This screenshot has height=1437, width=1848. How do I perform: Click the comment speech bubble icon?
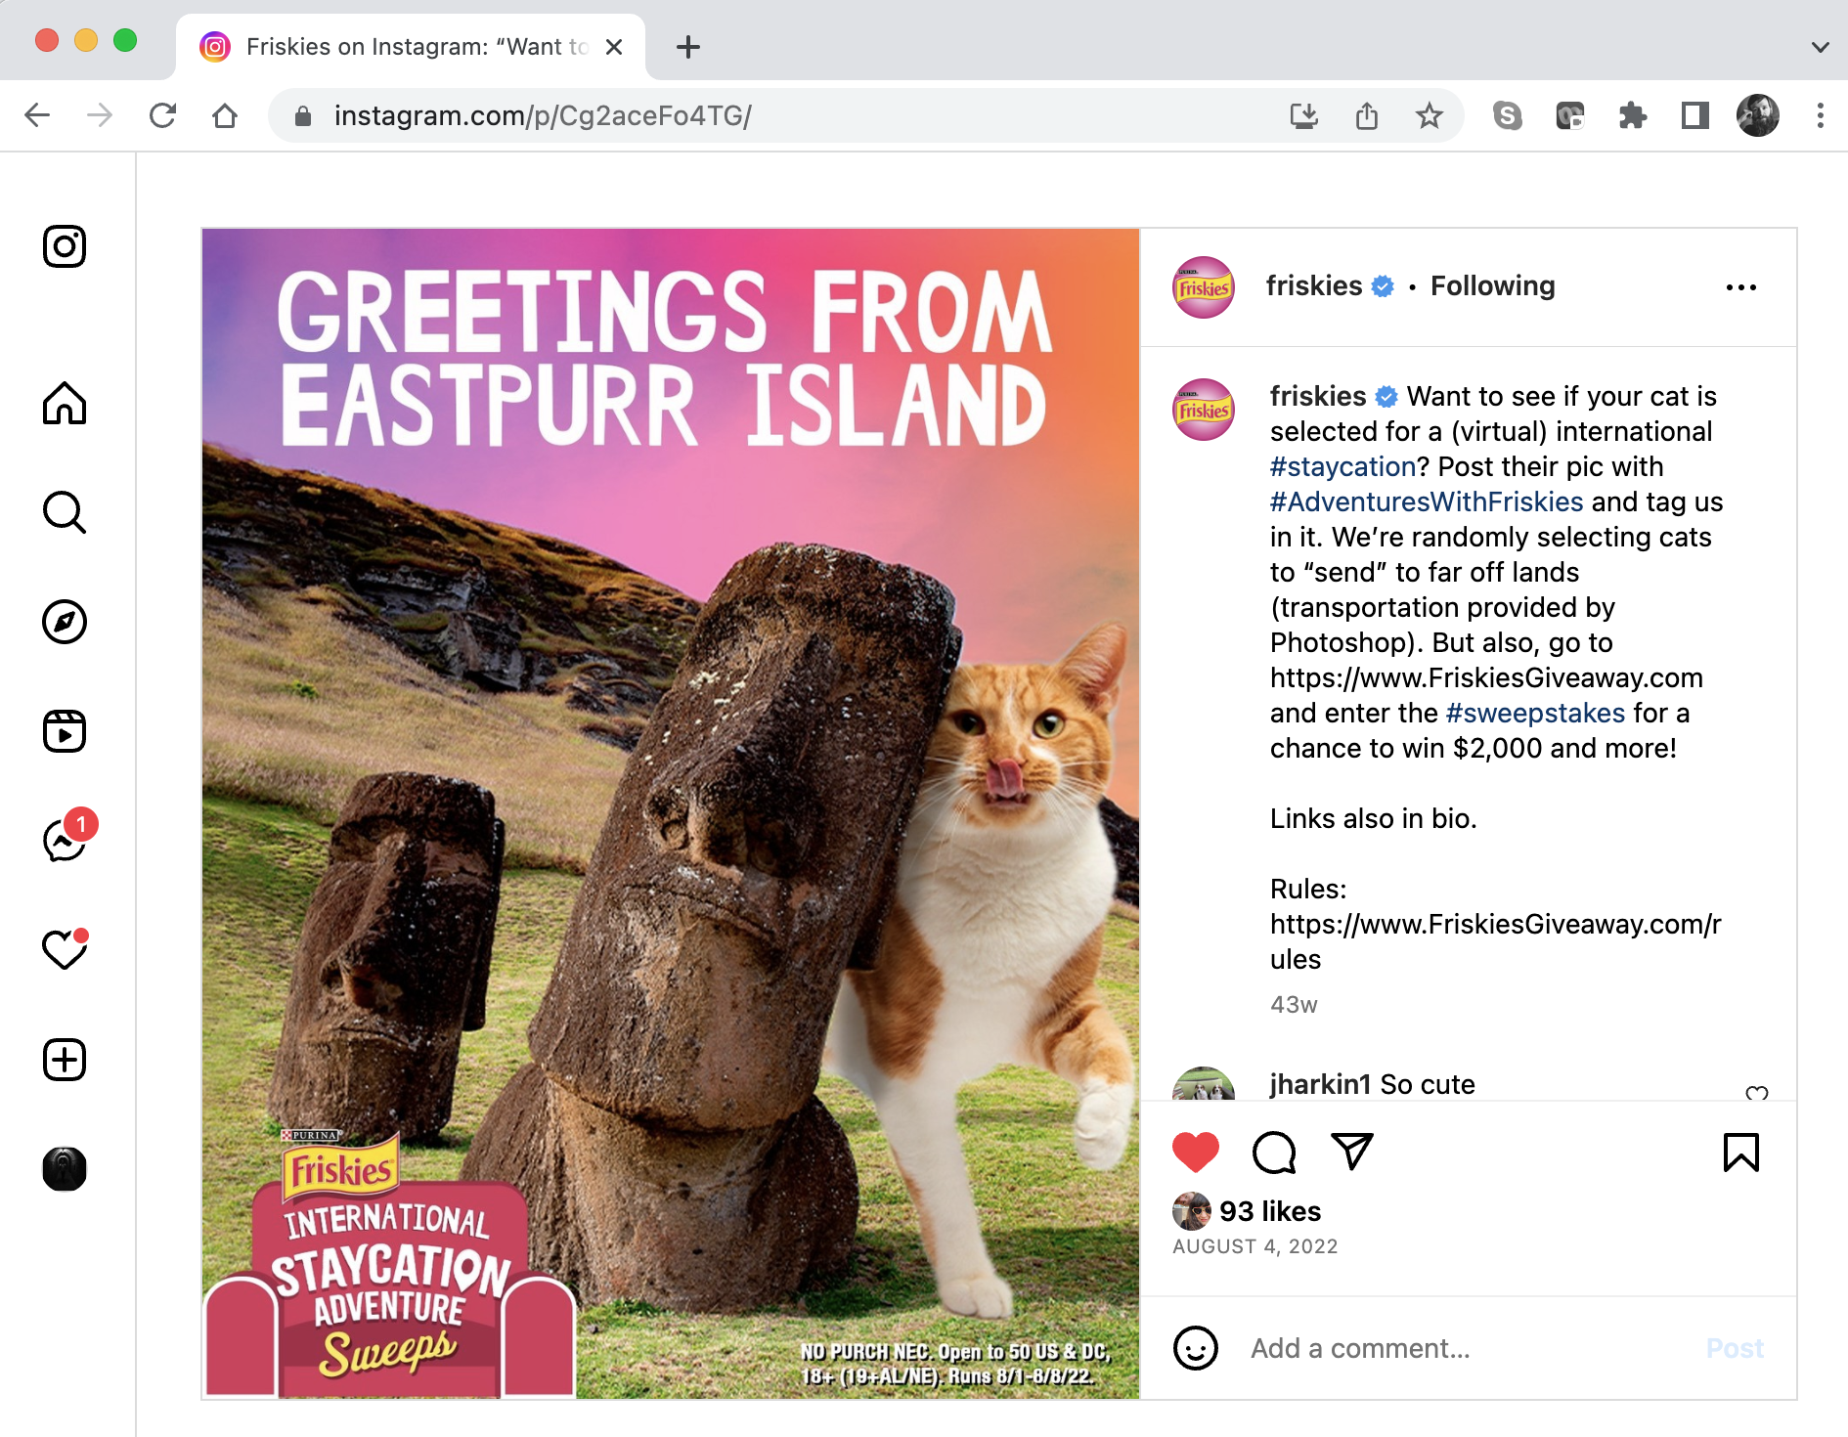[x=1274, y=1153]
